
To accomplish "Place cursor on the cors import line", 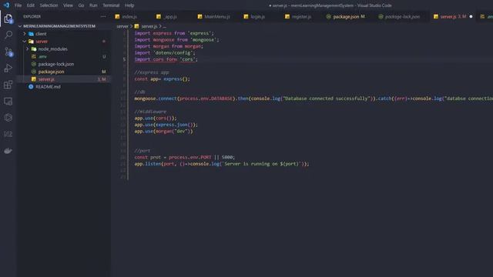I will [166, 59].
